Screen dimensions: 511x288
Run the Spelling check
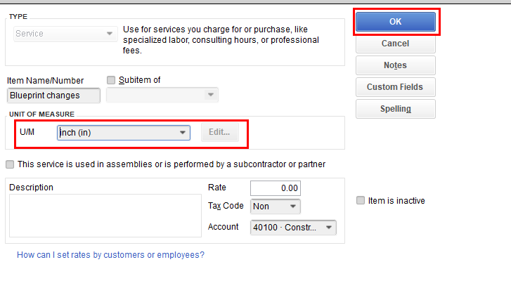click(395, 109)
